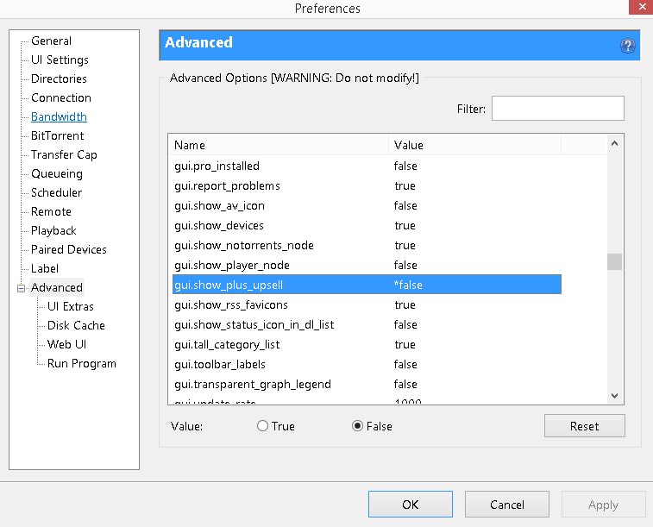The image size is (653, 527).
Task: Click the blue help question mark icon
Action: pos(628,47)
